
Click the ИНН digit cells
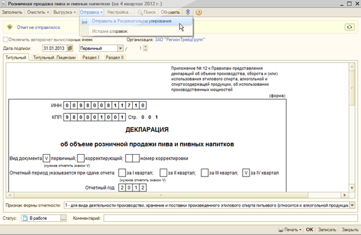(x=104, y=105)
